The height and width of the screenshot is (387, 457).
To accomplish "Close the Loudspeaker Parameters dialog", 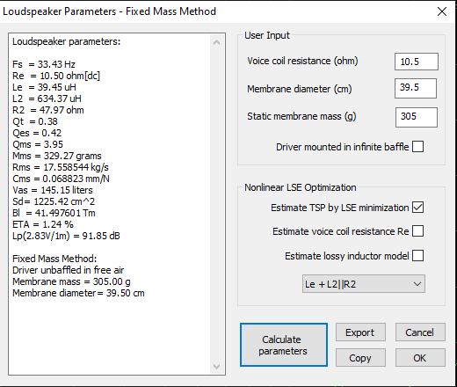I will 442,11.
